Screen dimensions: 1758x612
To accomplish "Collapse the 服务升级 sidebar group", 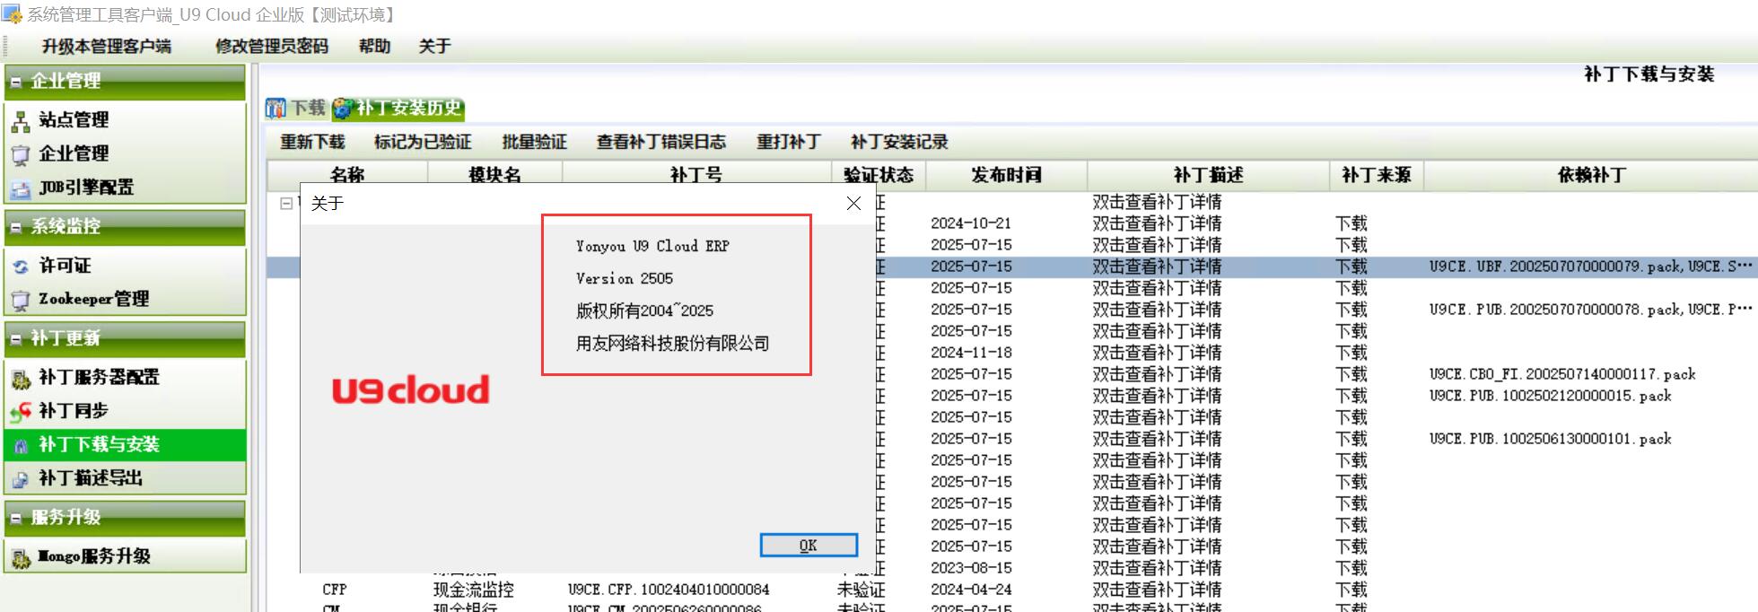I will click(x=15, y=519).
